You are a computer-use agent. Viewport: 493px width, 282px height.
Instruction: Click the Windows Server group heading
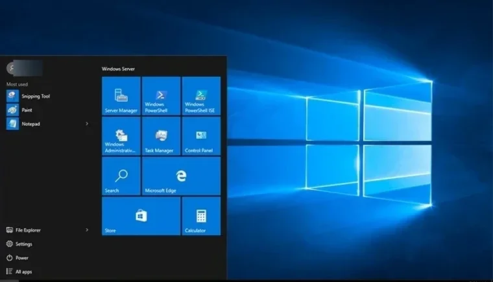coord(118,69)
